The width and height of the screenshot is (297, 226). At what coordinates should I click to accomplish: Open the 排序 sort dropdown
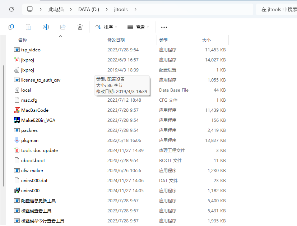coord(106,27)
